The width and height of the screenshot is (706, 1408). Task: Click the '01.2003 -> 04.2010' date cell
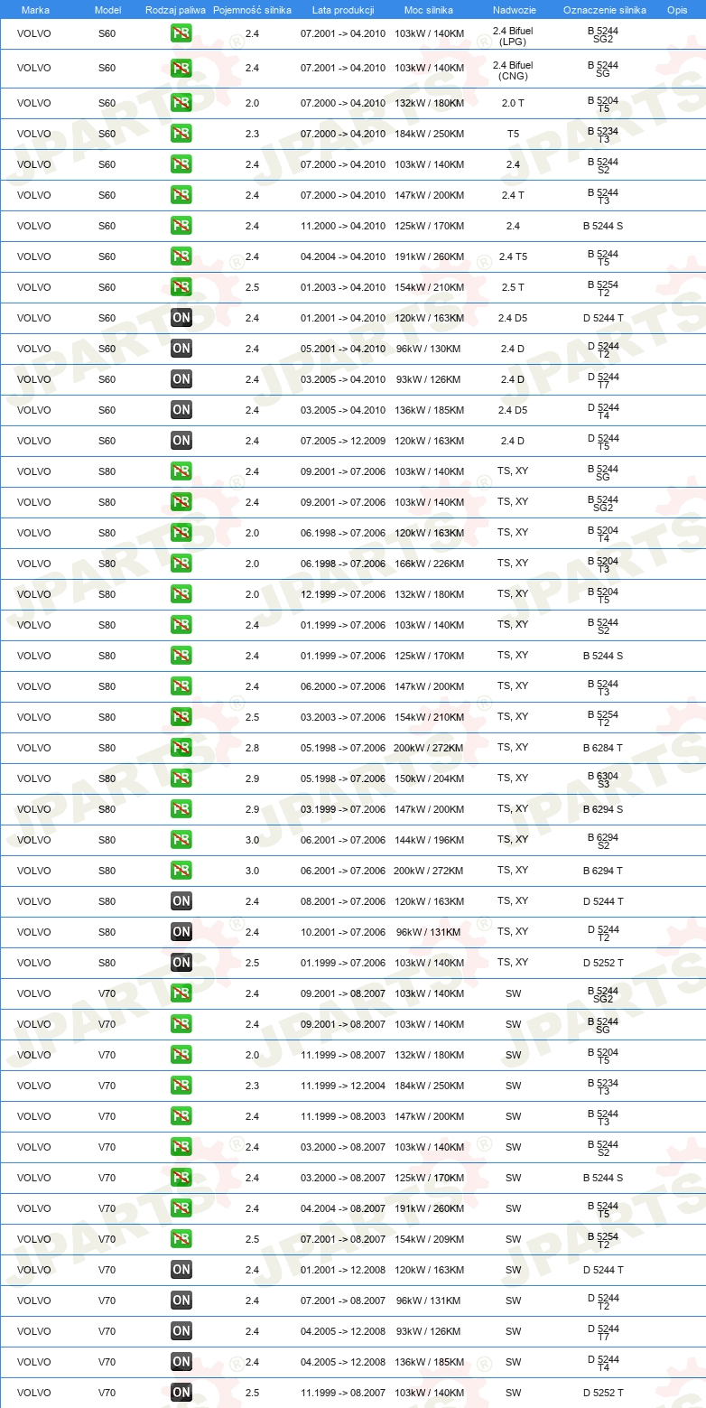pyautogui.click(x=343, y=287)
